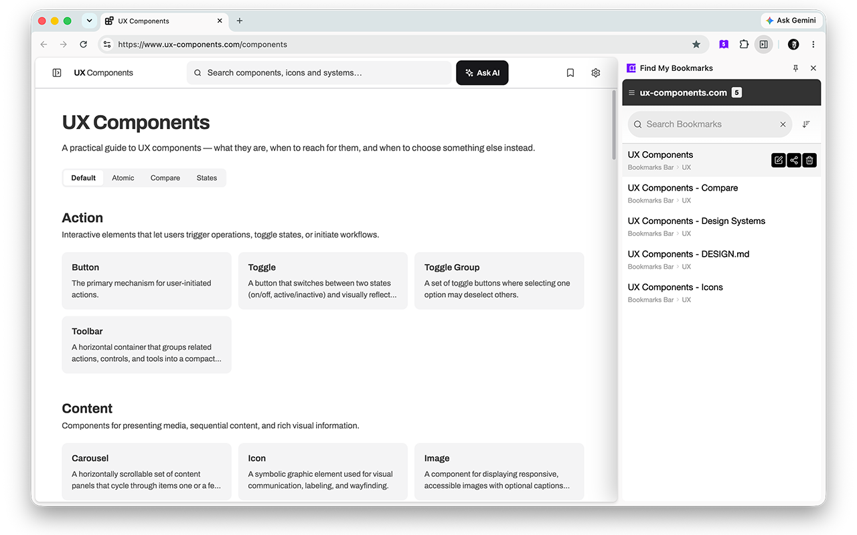Screen dimensions: 857x535
Task: Open the Image component card
Action: [x=499, y=471]
